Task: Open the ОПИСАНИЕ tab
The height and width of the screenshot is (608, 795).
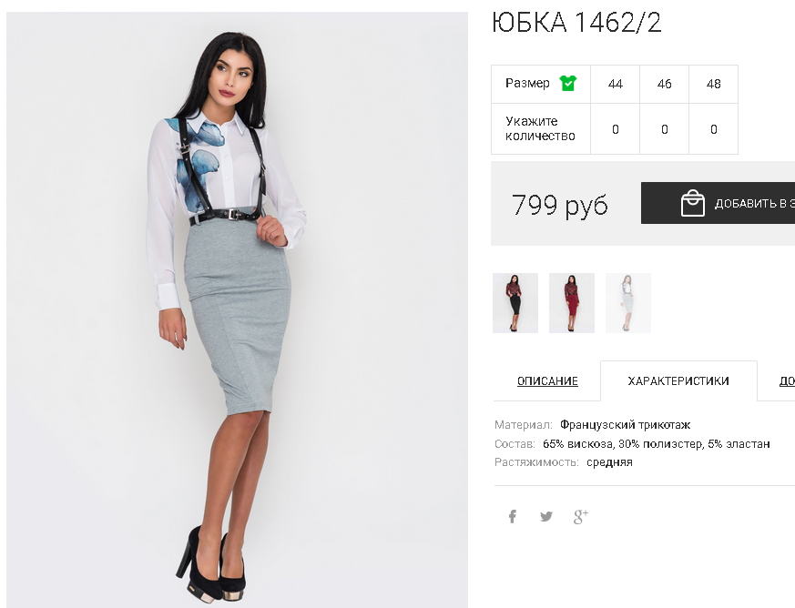Action: pyautogui.click(x=547, y=381)
